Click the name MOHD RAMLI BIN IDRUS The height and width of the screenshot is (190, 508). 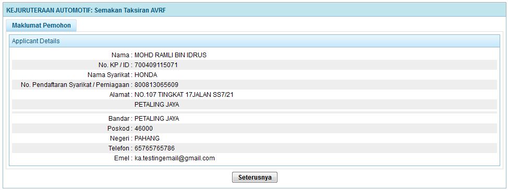pyautogui.click(x=171, y=55)
